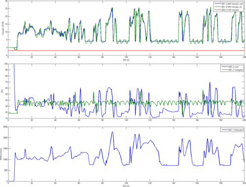Click y-axis tick '100' in the middle plot
The width and height of the screenshot is (246, 187).
[x=6, y=64]
